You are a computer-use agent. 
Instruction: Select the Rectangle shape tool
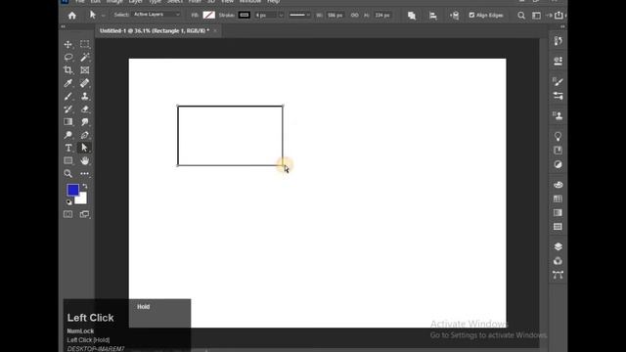pyautogui.click(x=68, y=160)
